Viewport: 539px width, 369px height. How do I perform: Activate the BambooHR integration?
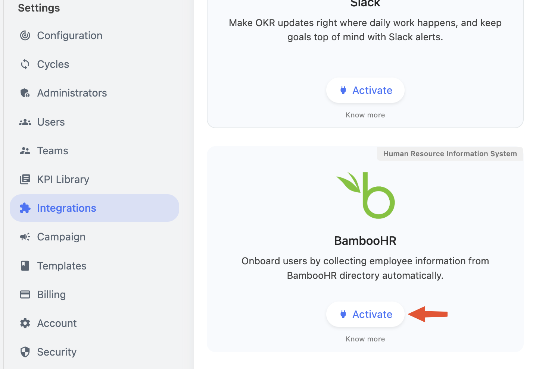coord(365,314)
